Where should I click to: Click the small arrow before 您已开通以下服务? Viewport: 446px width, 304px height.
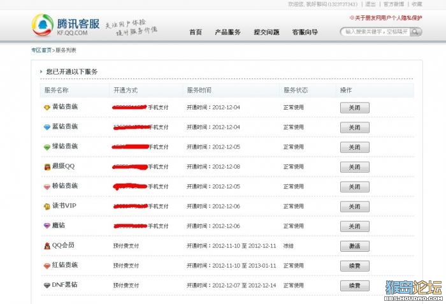(x=41, y=72)
